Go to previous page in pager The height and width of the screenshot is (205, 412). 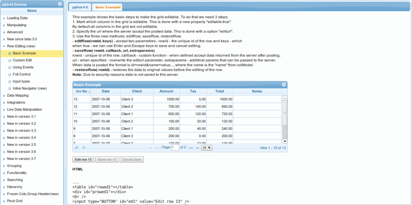(157, 148)
